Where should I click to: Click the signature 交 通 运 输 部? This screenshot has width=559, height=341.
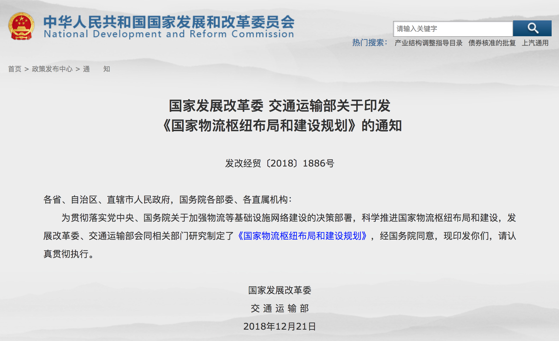pos(280,308)
